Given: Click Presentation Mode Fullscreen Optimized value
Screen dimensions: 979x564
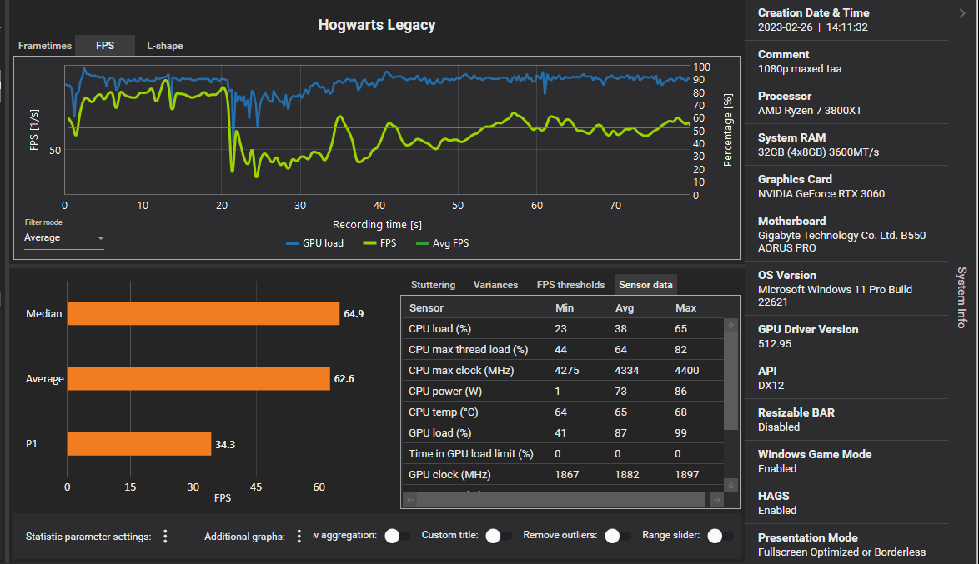Looking at the screenshot, I should coord(841,552).
